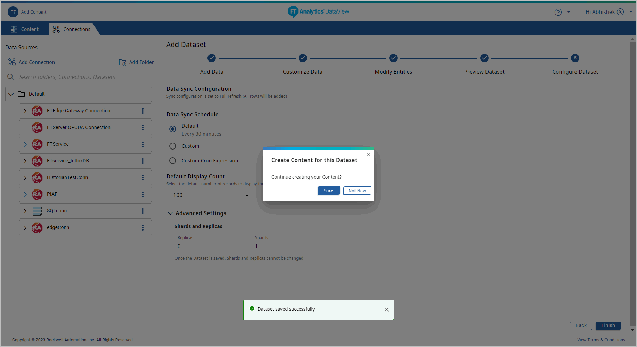The width and height of the screenshot is (637, 347).
Task: Click the Sure button in dialog
Action: click(328, 191)
